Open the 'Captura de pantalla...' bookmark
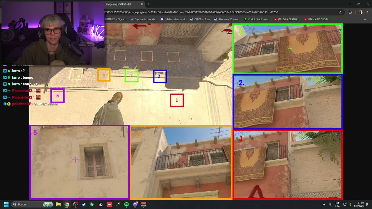Image resolution: width=372 pixels, height=209 pixels. (x=144, y=19)
